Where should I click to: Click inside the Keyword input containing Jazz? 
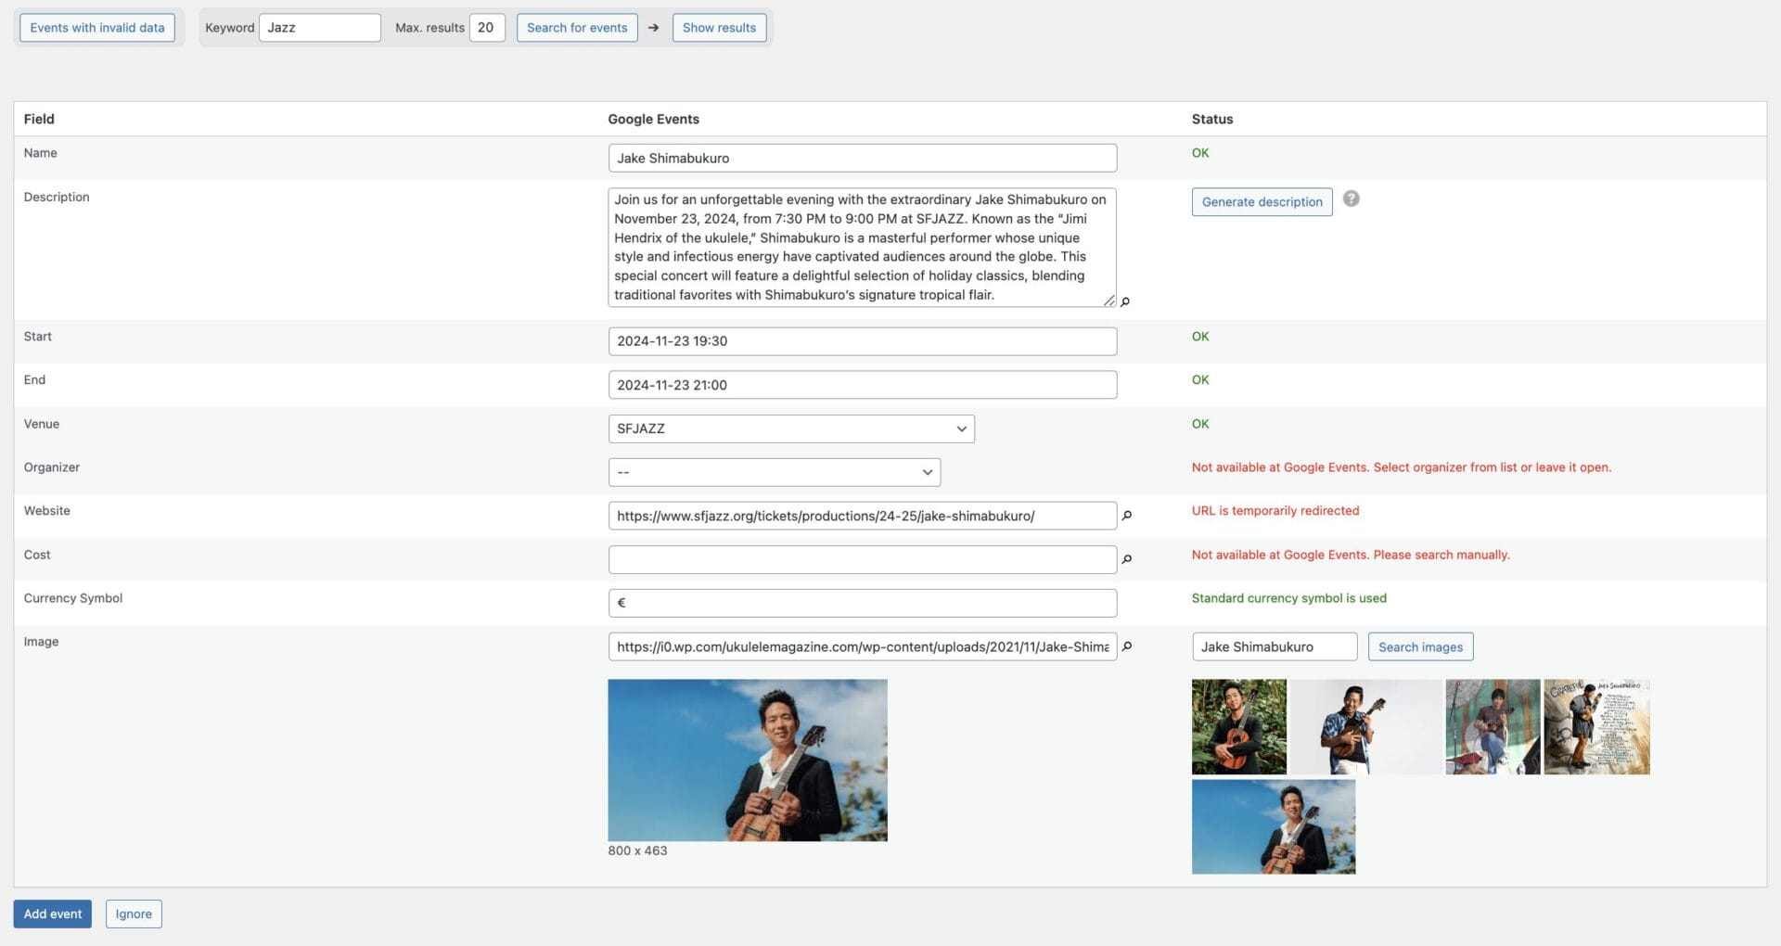click(x=320, y=28)
